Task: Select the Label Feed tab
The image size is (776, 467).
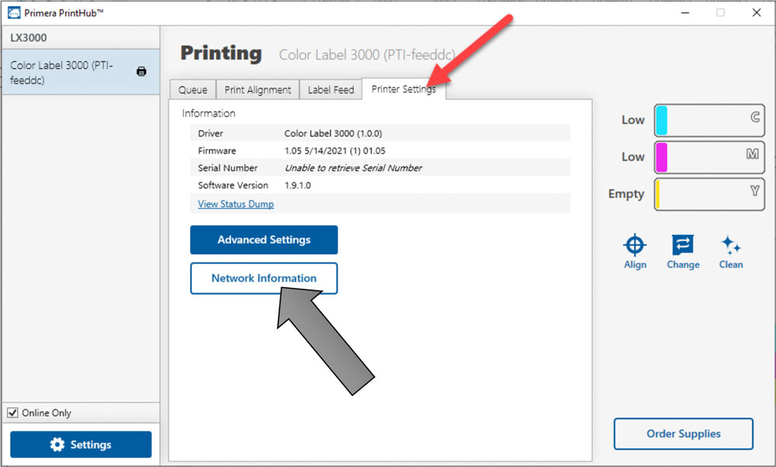Action: (331, 89)
